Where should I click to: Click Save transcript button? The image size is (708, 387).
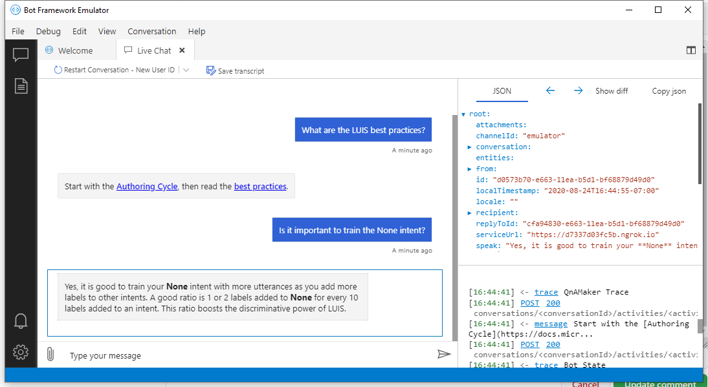pyautogui.click(x=236, y=70)
